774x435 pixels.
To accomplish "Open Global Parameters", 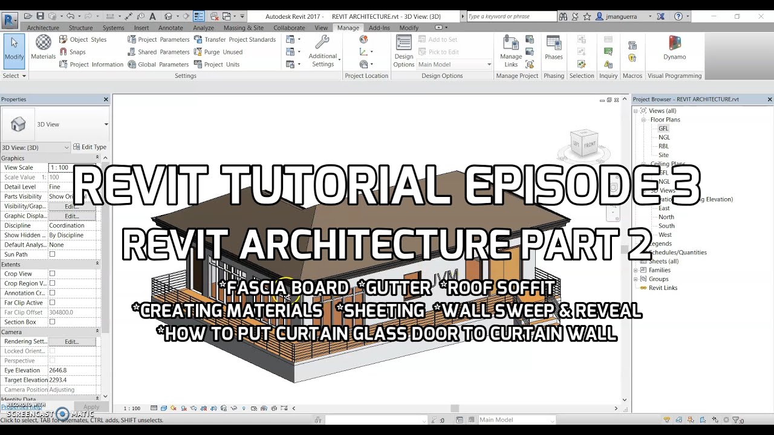I will pos(158,65).
